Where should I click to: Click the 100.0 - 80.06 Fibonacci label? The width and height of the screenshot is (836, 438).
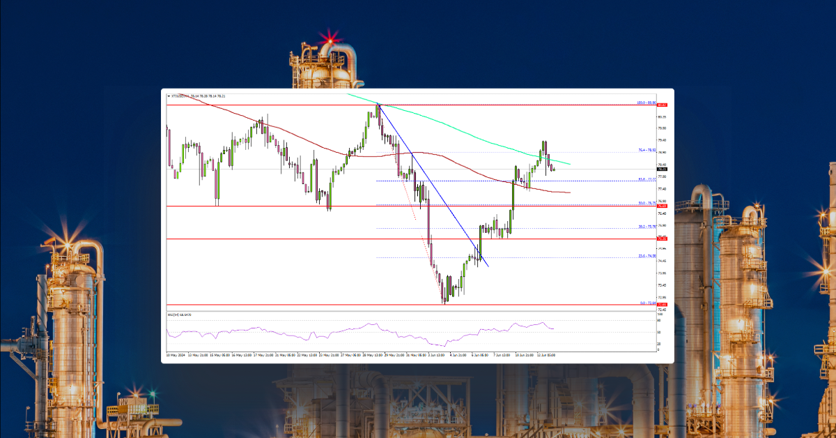tap(644, 102)
